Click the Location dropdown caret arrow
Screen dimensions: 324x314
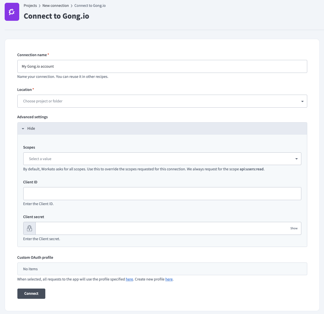(x=302, y=101)
